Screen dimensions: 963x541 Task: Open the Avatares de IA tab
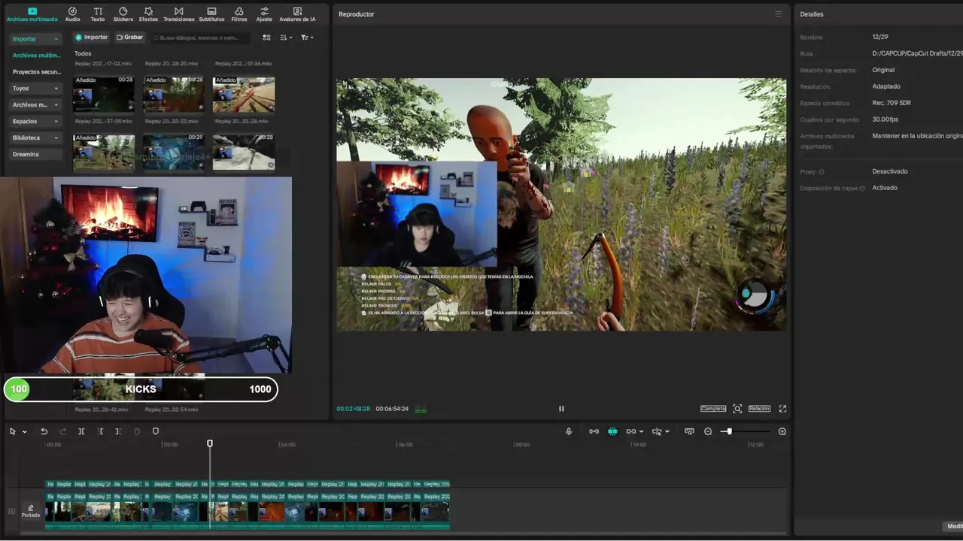[x=297, y=14]
